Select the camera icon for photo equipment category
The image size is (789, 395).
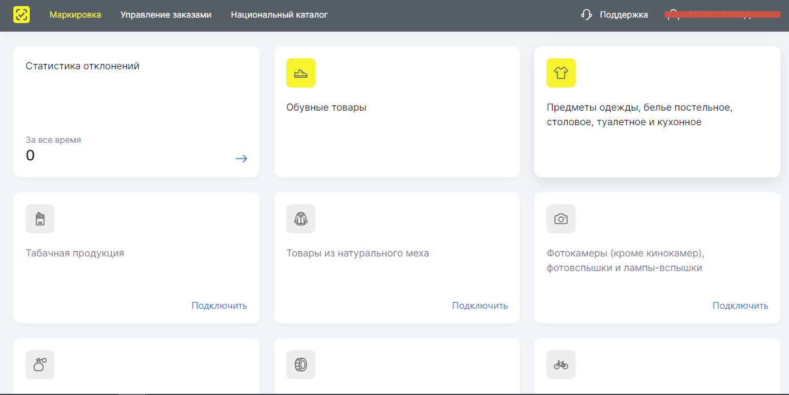click(560, 219)
